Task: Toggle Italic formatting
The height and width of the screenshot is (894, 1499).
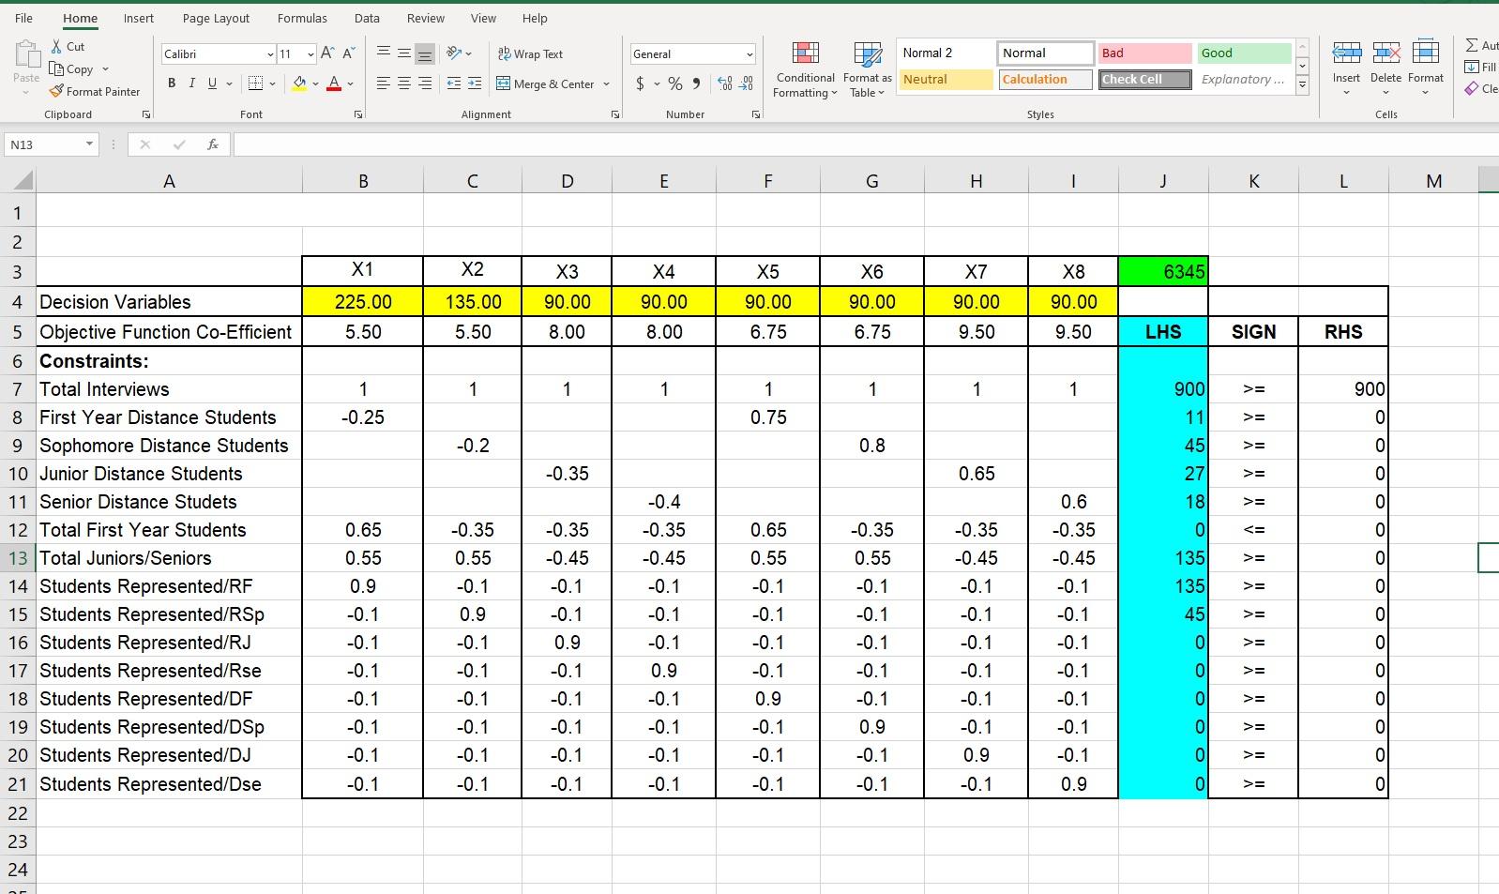Action: pyautogui.click(x=192, y=83)
